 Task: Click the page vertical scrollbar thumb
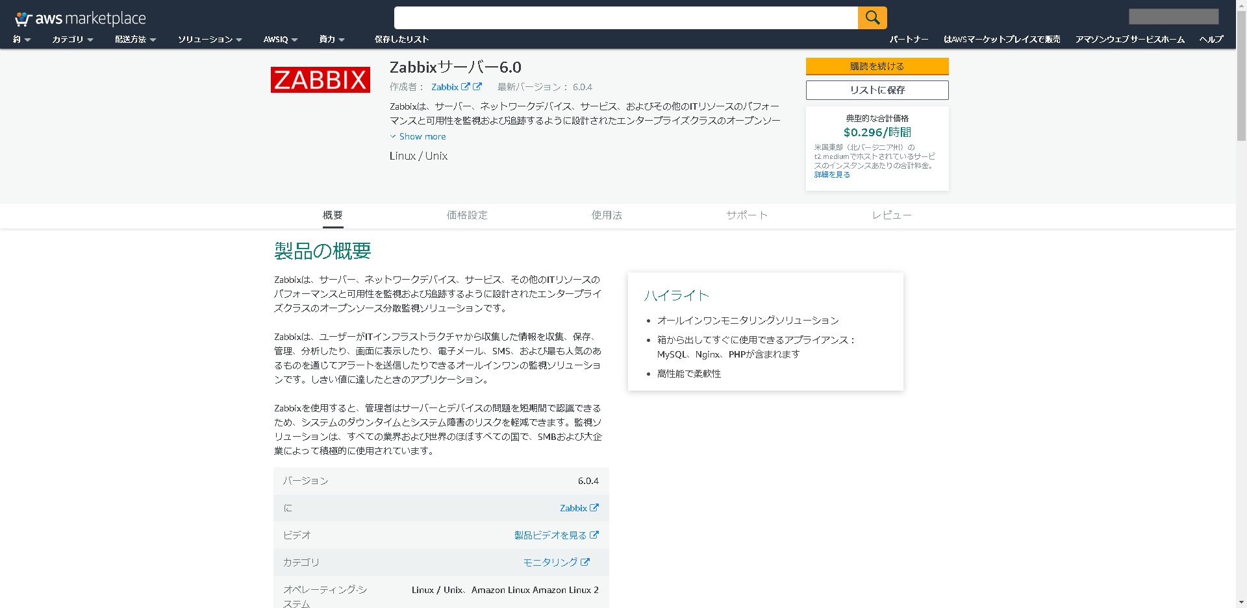tap(1241, 75)
